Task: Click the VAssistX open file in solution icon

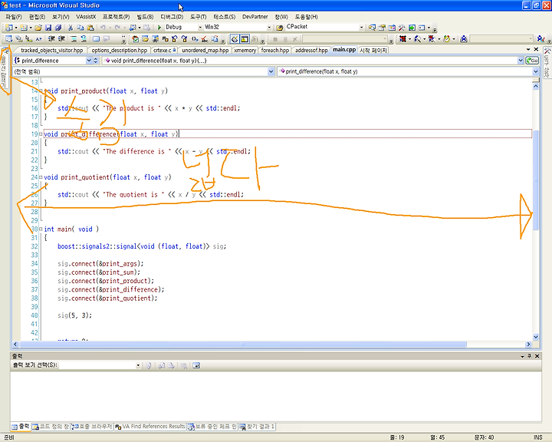Action: tap(145, 39)
